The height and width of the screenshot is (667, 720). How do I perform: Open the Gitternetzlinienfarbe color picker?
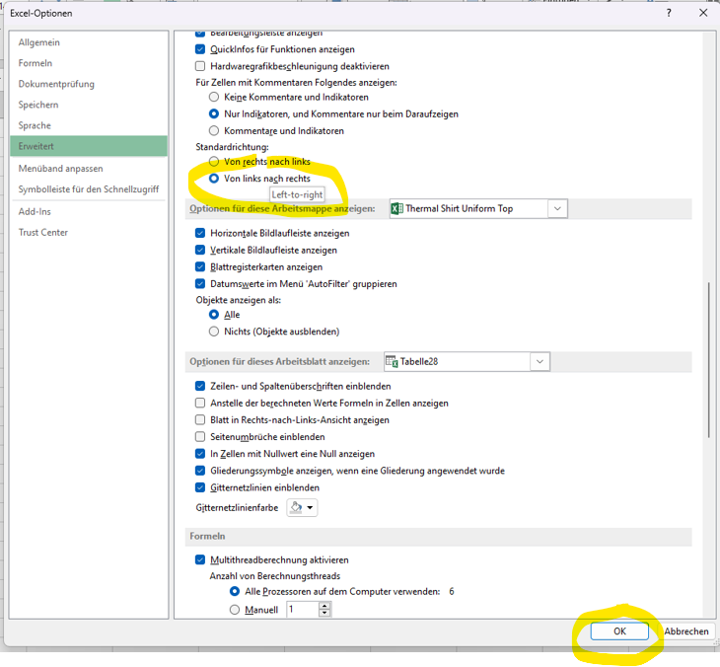[x=302, y=507]
